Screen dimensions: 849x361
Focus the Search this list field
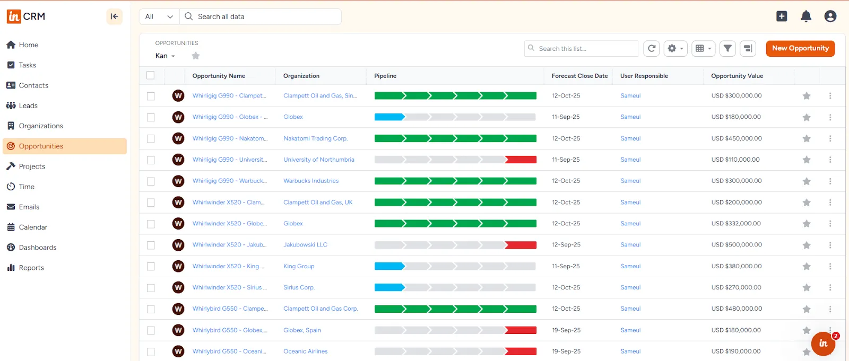[582, 48]
